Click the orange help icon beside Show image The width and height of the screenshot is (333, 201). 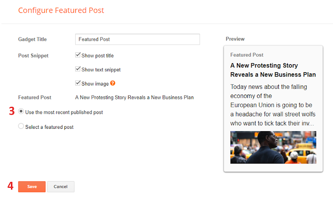(113, 83)
